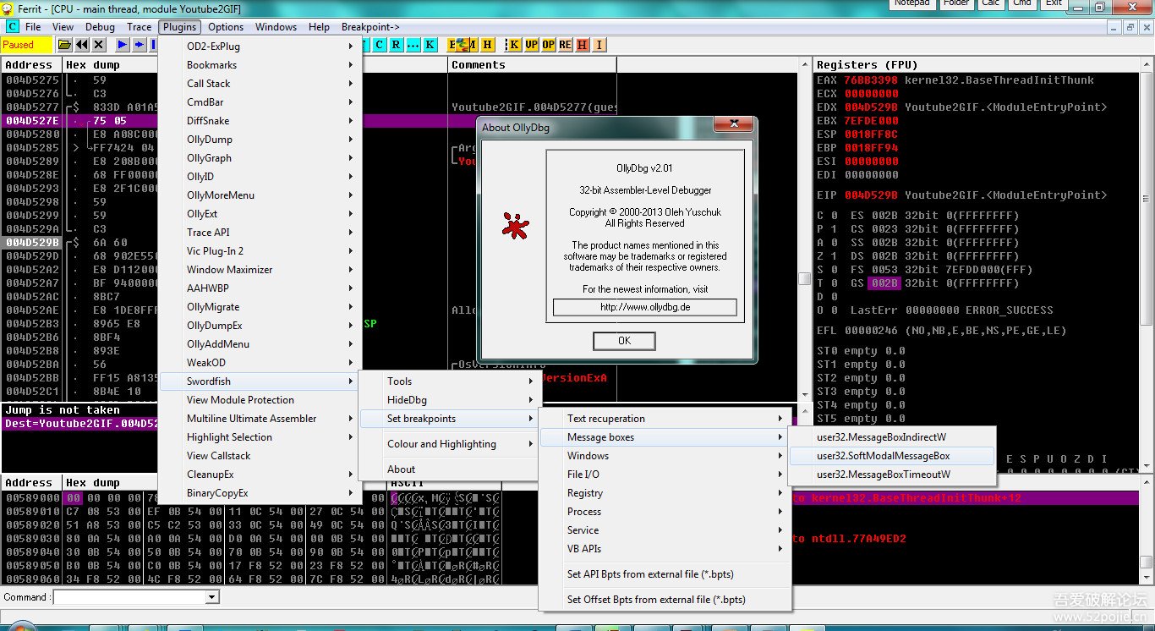
Task: Select user32.SoftModalMessageBox breakpoint entry
Action: point(883,456)
